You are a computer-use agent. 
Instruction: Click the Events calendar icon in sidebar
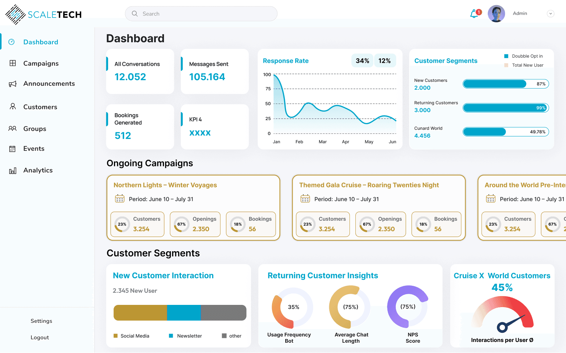pos(12,149)
